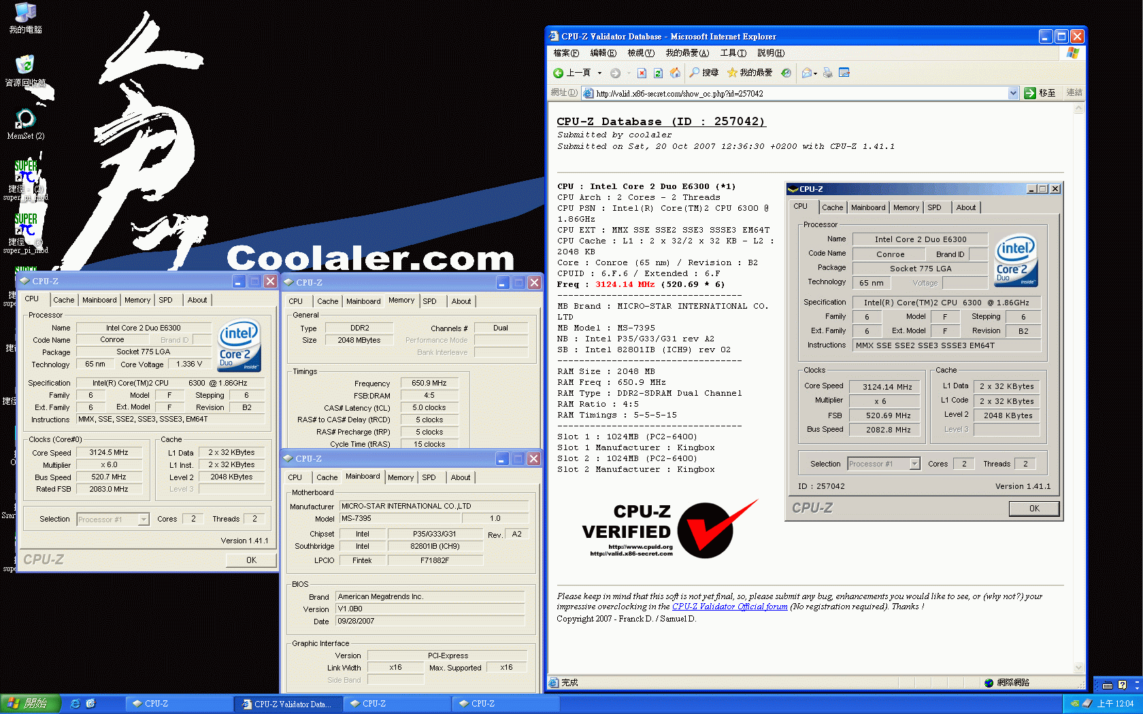Click the Edit page icon in IE toolbar
Viewport: 1143px width, 714px height.
coord(844,73)
